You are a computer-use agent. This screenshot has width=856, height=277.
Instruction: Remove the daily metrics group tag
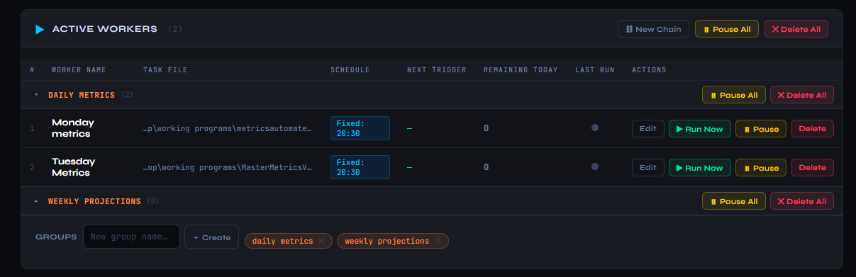[x=321, y=241]
